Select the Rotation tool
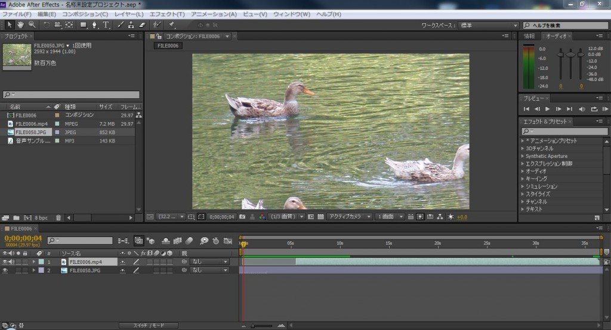The width and height of the screenshot is (611, 330). (47, 25)
